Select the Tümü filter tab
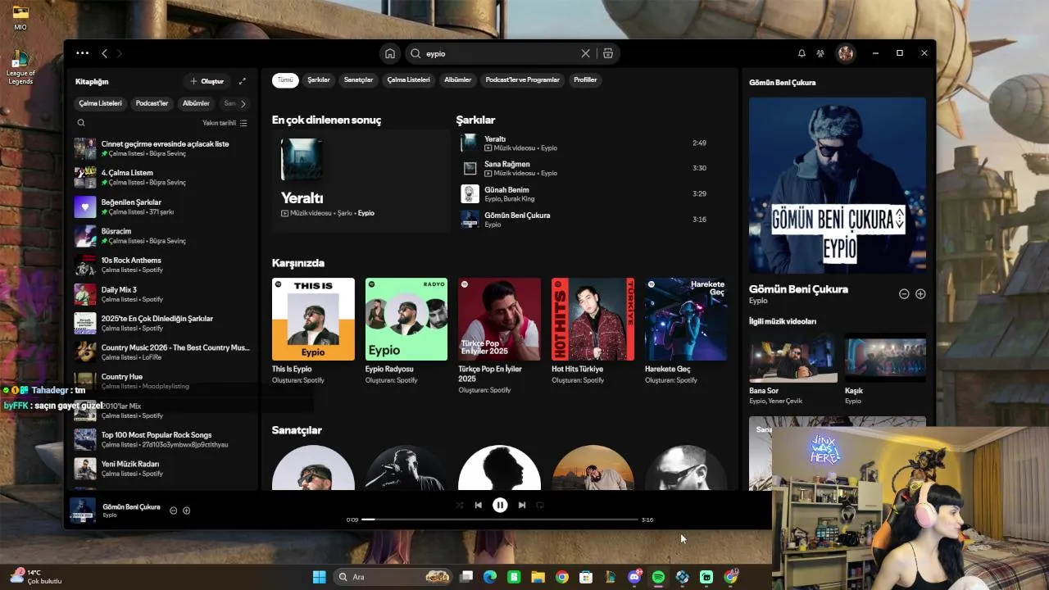This screenshot has width=1049, height=590. point(285,79)
